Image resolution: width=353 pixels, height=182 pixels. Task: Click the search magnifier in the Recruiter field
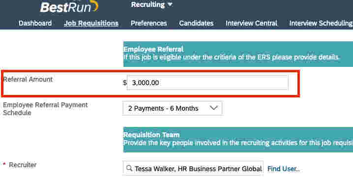coord(129,168)
